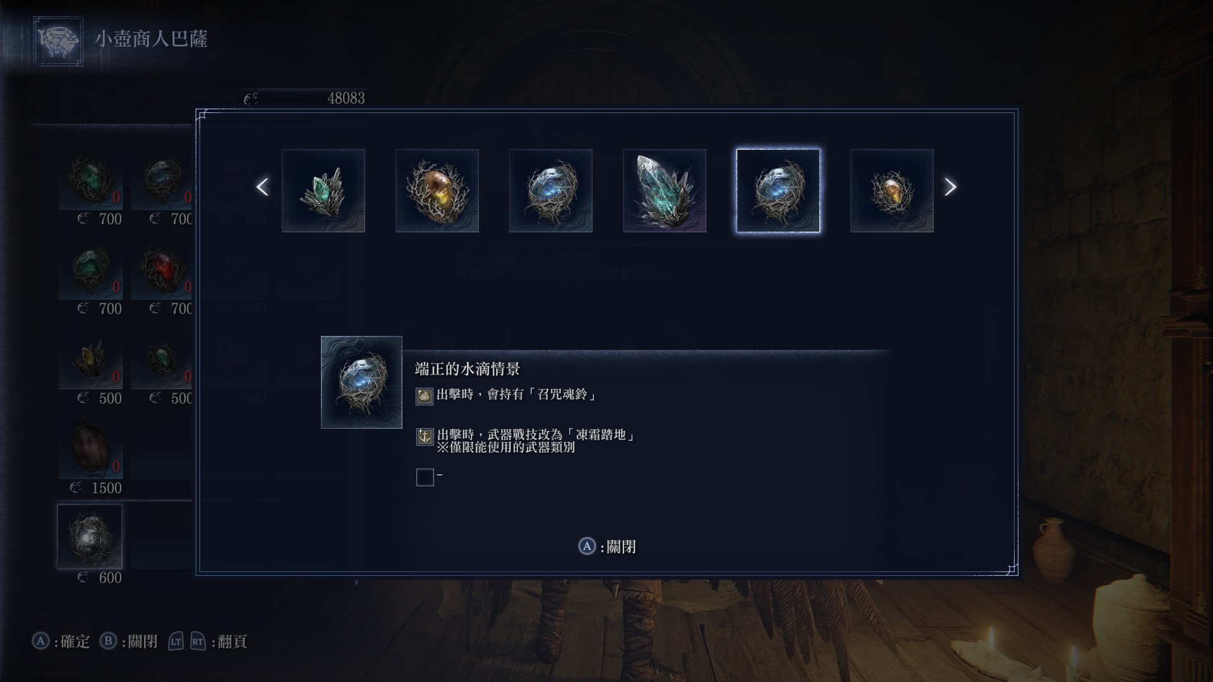The width and height of the screenshot is (1213, 682).
Task: Select the highlighted blue orb relic
Action: coord(778,191)
